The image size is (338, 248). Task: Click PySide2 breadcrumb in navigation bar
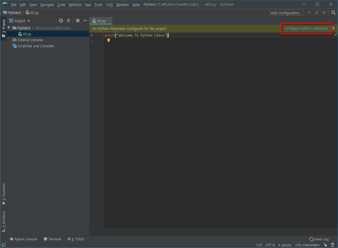(12, 13)
